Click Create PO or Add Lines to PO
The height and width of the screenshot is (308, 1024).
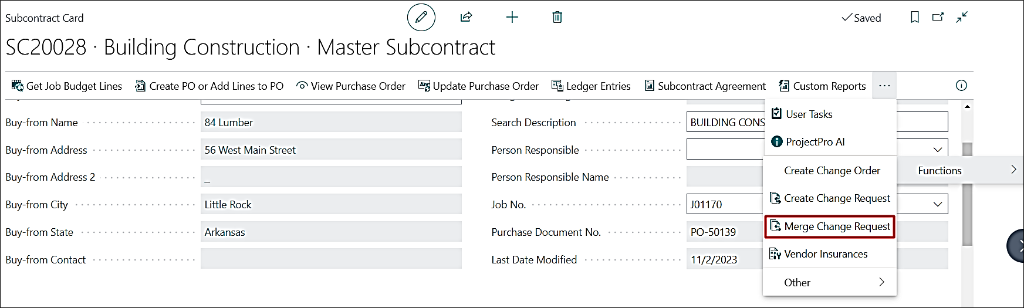209,86
